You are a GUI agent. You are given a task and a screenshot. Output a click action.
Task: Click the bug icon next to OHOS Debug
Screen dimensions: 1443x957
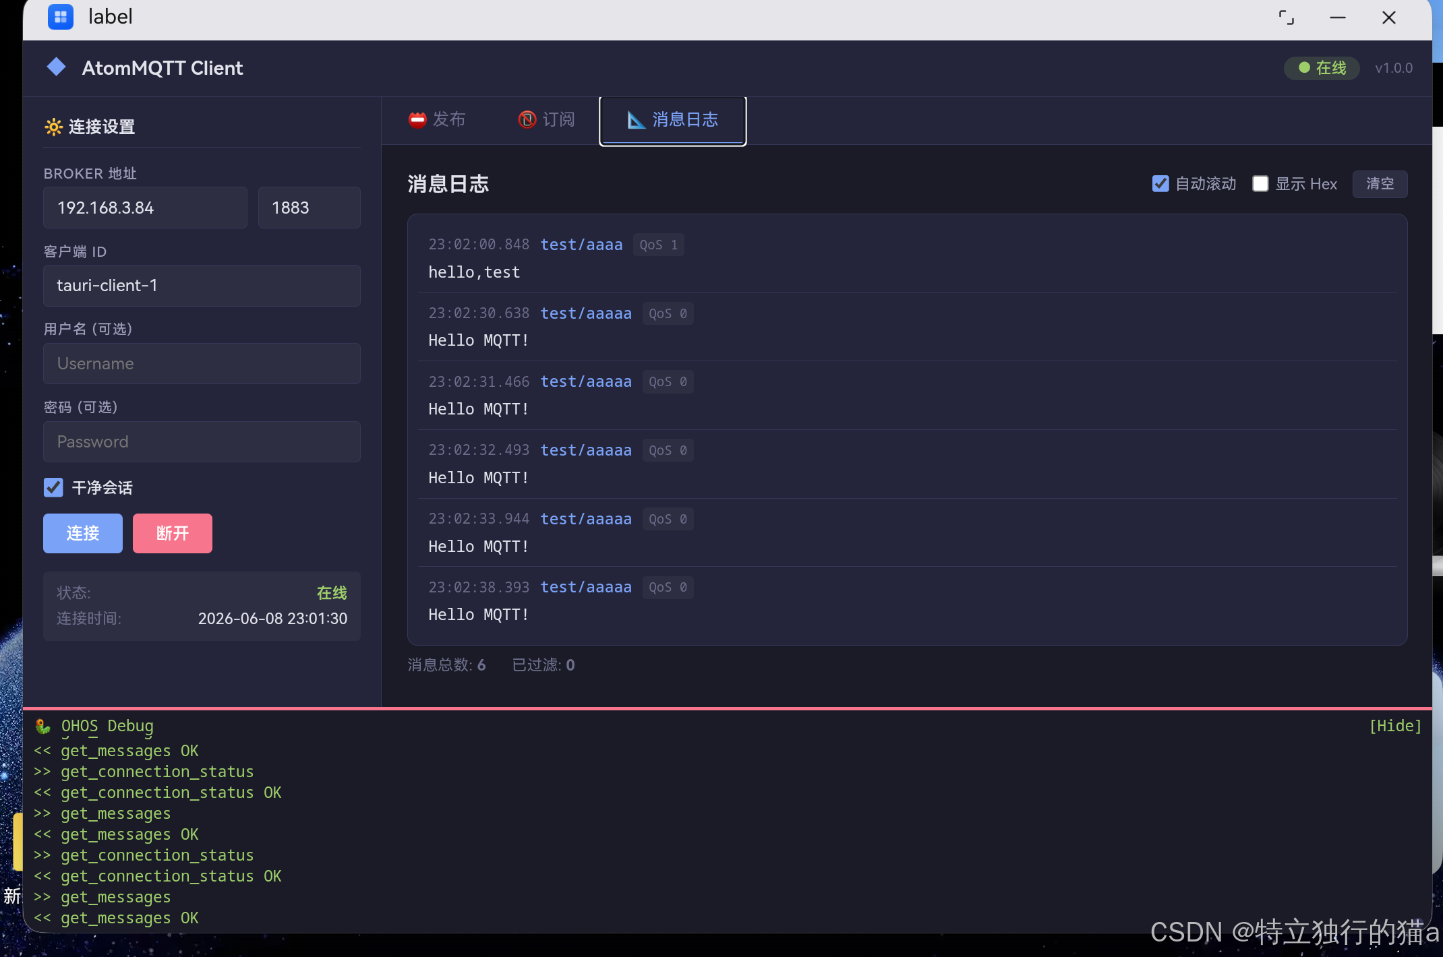click(x=43, y=726)
